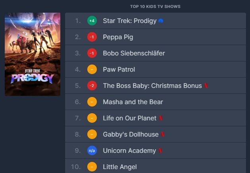Image resolution: width=250 pixels, height=173 pixels.
Task: Open the Star Trek: Prodigy poster thumbnail
Action: 33,54
